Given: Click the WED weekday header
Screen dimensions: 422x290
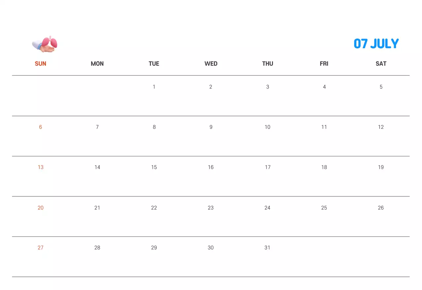Looking at the screenshot, I should 211,64.
